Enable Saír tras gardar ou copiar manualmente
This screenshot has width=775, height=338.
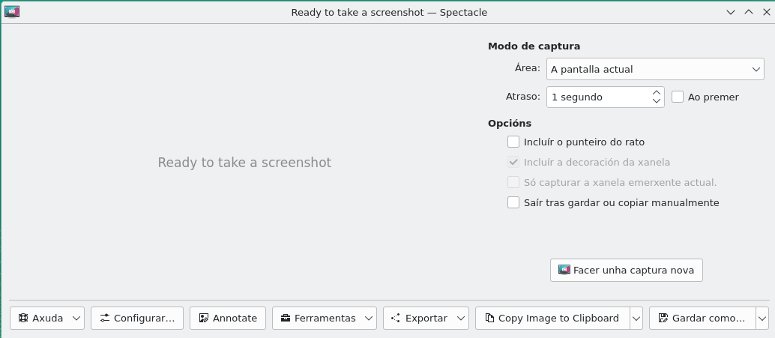click(513, 202)
